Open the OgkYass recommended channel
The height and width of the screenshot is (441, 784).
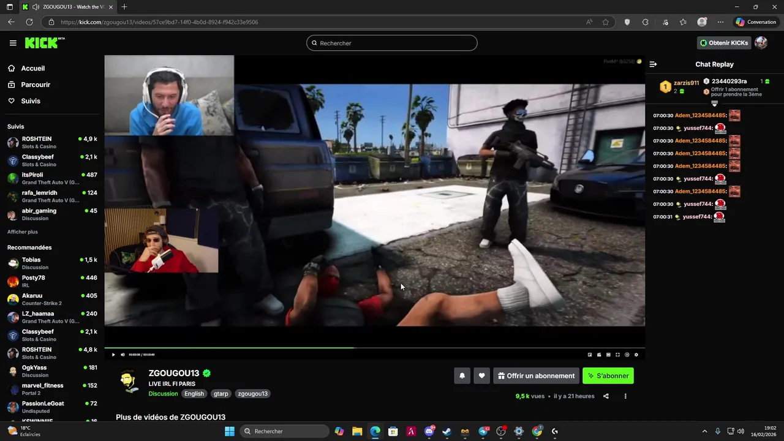point(52,371)
